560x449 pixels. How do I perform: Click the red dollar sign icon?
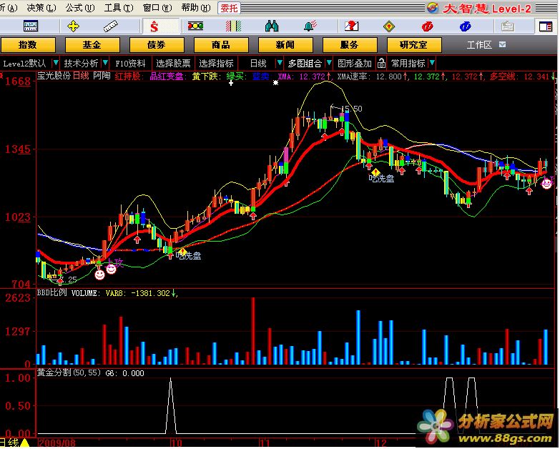154,26
